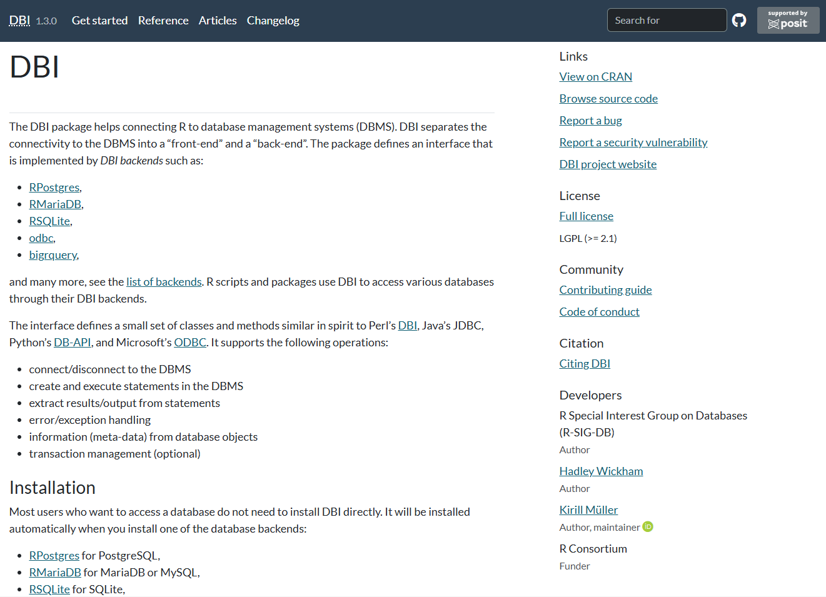This screenshot has height=597, width=826.
Task: Open the Code of conduct link
Action: tap(599, 312)
